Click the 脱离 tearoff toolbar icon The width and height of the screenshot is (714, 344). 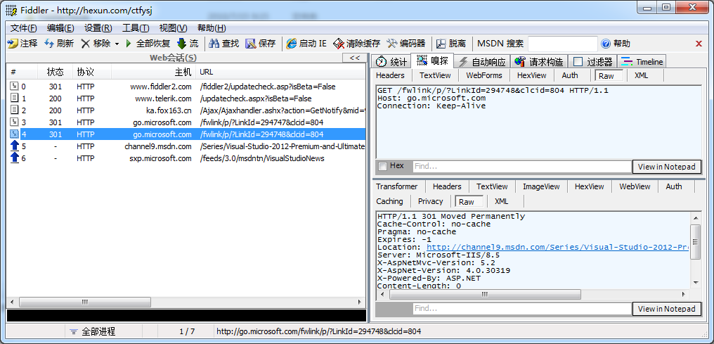[441, 44]
